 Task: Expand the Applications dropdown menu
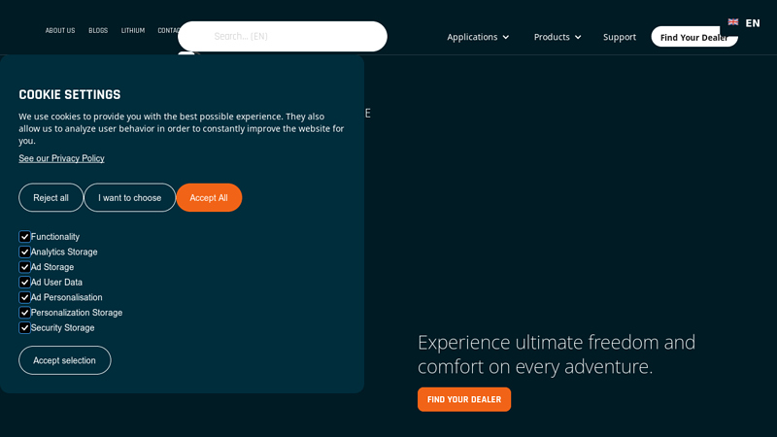478,37
